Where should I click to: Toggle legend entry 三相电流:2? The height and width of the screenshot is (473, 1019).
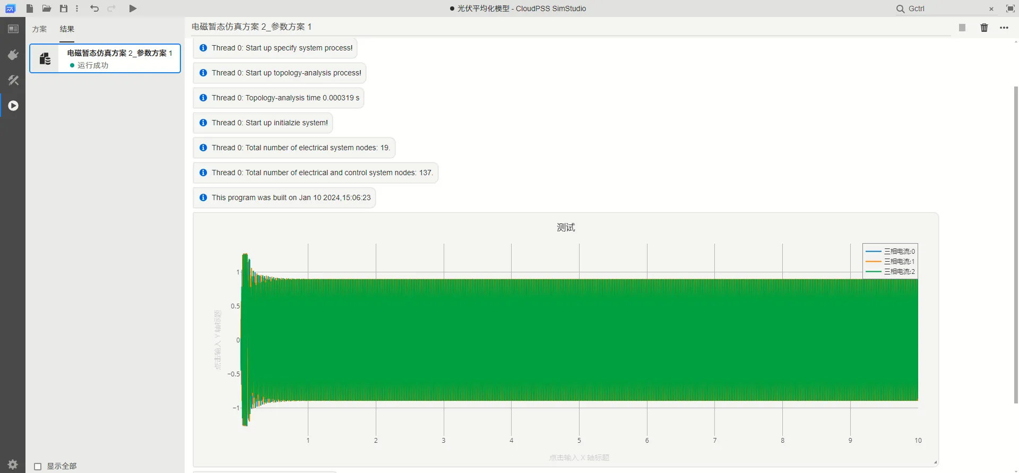(x=890, y=271)
